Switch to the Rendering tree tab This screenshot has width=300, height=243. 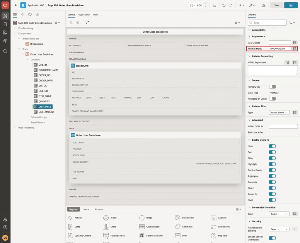(15, 15)
